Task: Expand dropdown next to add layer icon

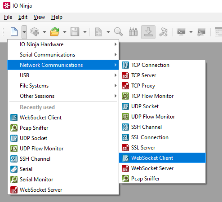Action: pos(44,32)
